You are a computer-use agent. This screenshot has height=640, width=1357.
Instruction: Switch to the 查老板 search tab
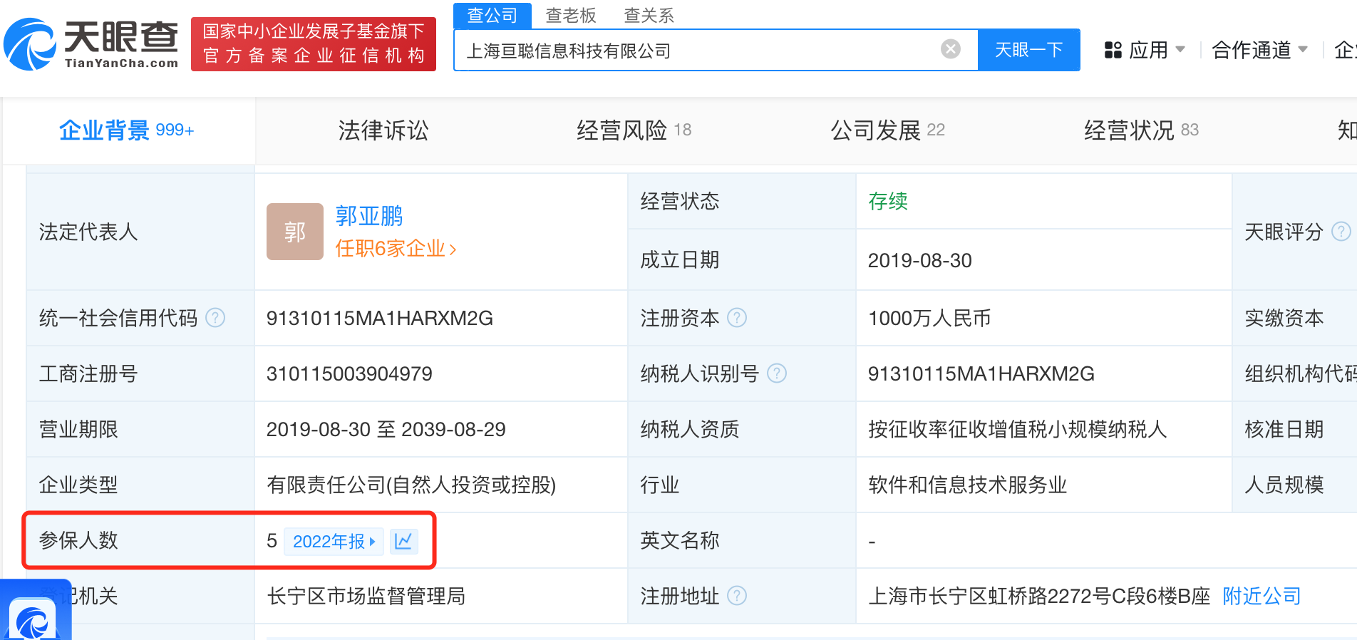coord(570,15)
